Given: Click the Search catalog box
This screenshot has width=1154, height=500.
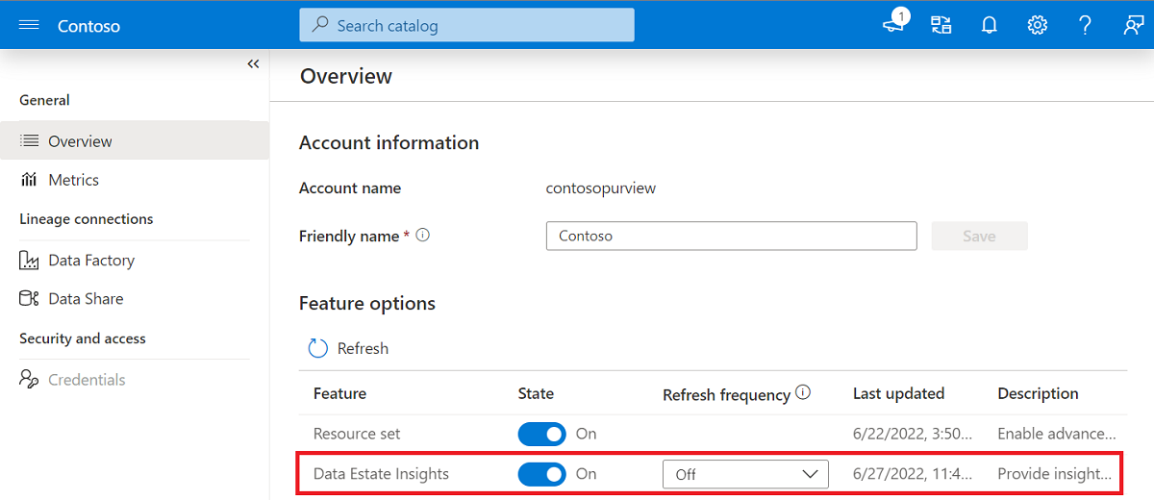Looking at the screenshot, I should click(466, 26).
